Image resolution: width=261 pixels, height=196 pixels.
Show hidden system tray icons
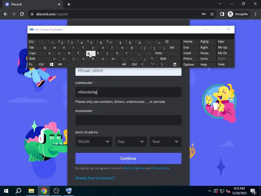[210, 191]
